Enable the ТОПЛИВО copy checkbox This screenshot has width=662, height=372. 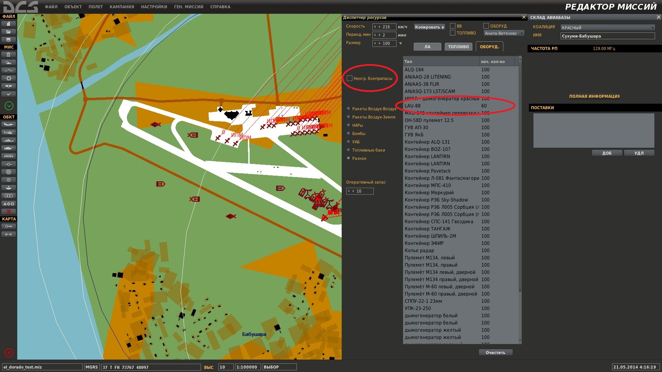[453, 33]
